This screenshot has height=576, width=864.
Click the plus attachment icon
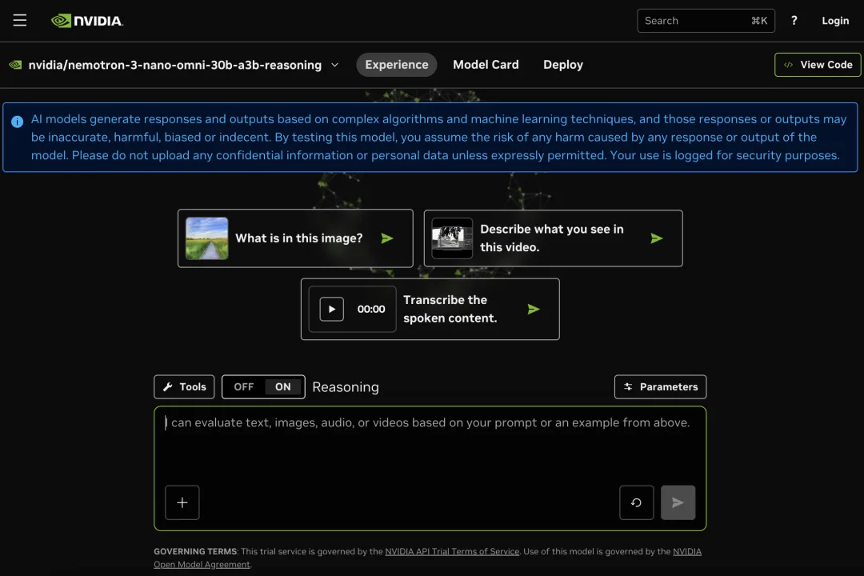(x=182, y=502)
